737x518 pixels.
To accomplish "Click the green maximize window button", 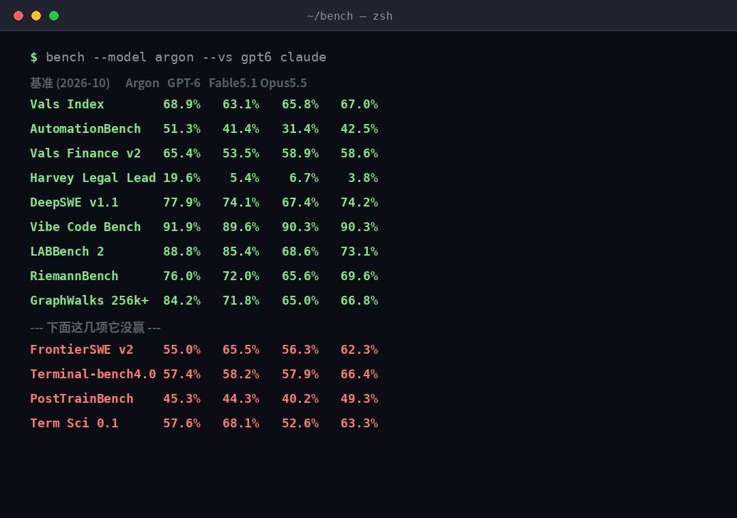I will pyautogui.click(x=54, y=16).
